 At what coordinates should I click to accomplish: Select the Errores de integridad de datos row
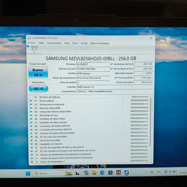(x=89, y=147)
